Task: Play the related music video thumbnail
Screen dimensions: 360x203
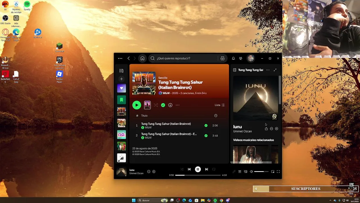Action: point(251,154)
